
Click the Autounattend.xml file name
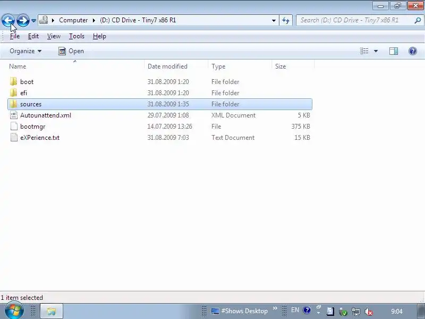[46, 115]
